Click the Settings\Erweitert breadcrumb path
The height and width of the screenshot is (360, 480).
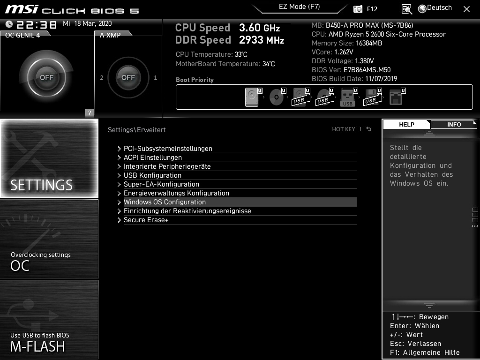coord(136,130)
